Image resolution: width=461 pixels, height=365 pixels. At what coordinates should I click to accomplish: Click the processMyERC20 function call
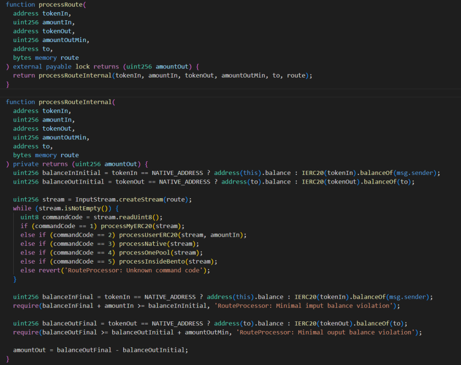point(126,226)
